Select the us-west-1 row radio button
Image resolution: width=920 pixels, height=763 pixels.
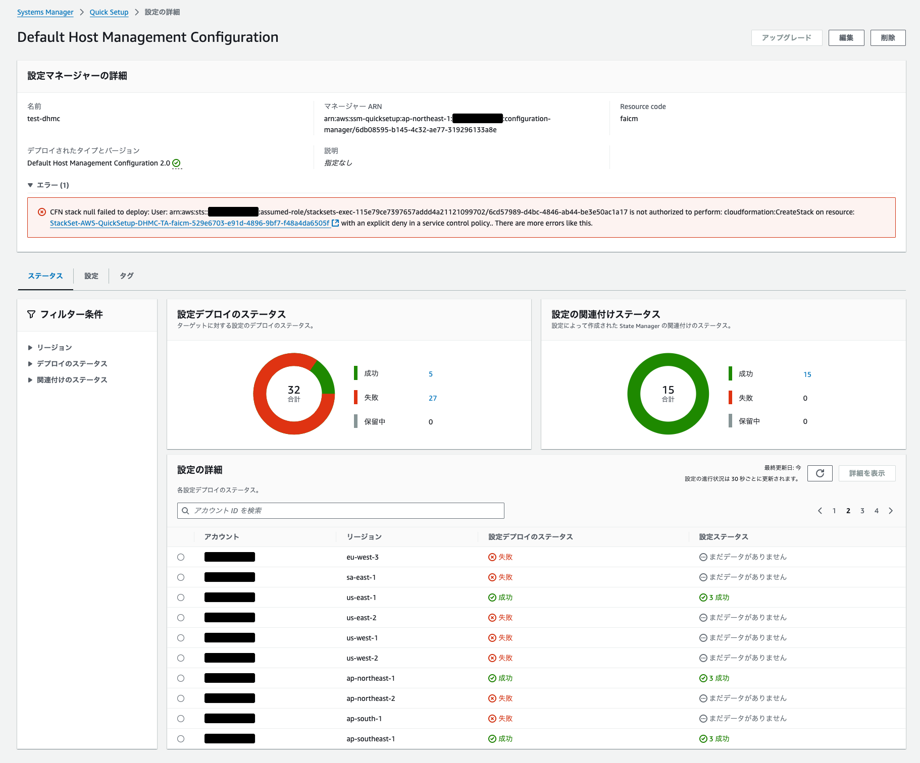pos(181,638)
